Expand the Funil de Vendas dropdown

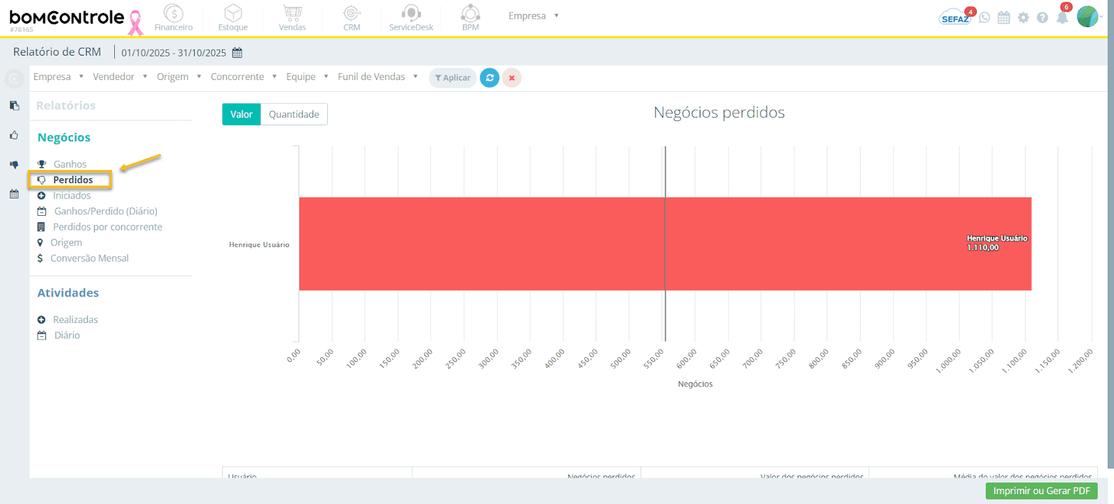pos(377,77)
